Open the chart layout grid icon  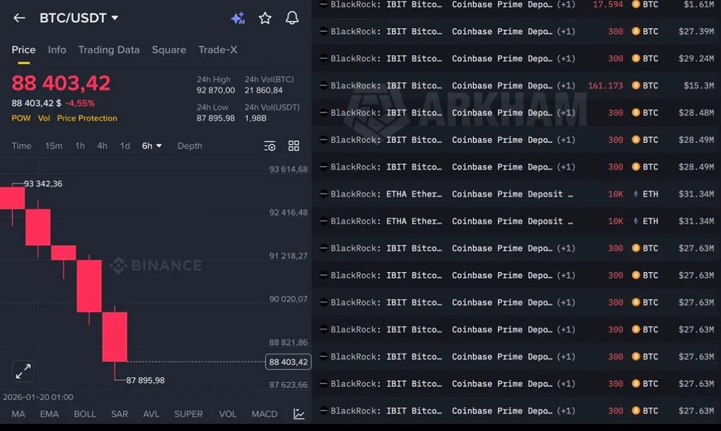tap(293, 145)
